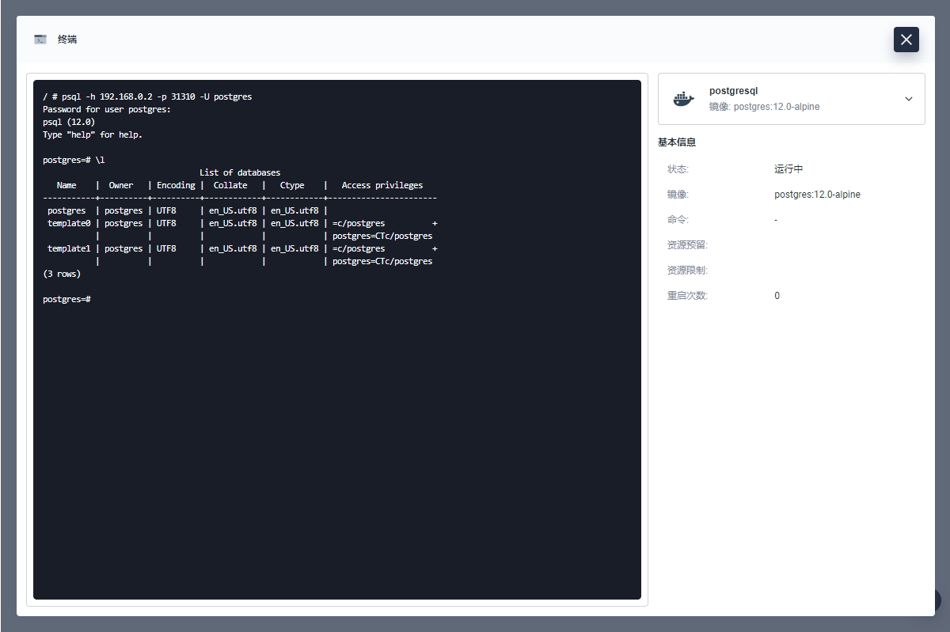Click the 资源限制 label
950x632 pixels.
click(x=687, y=271)
